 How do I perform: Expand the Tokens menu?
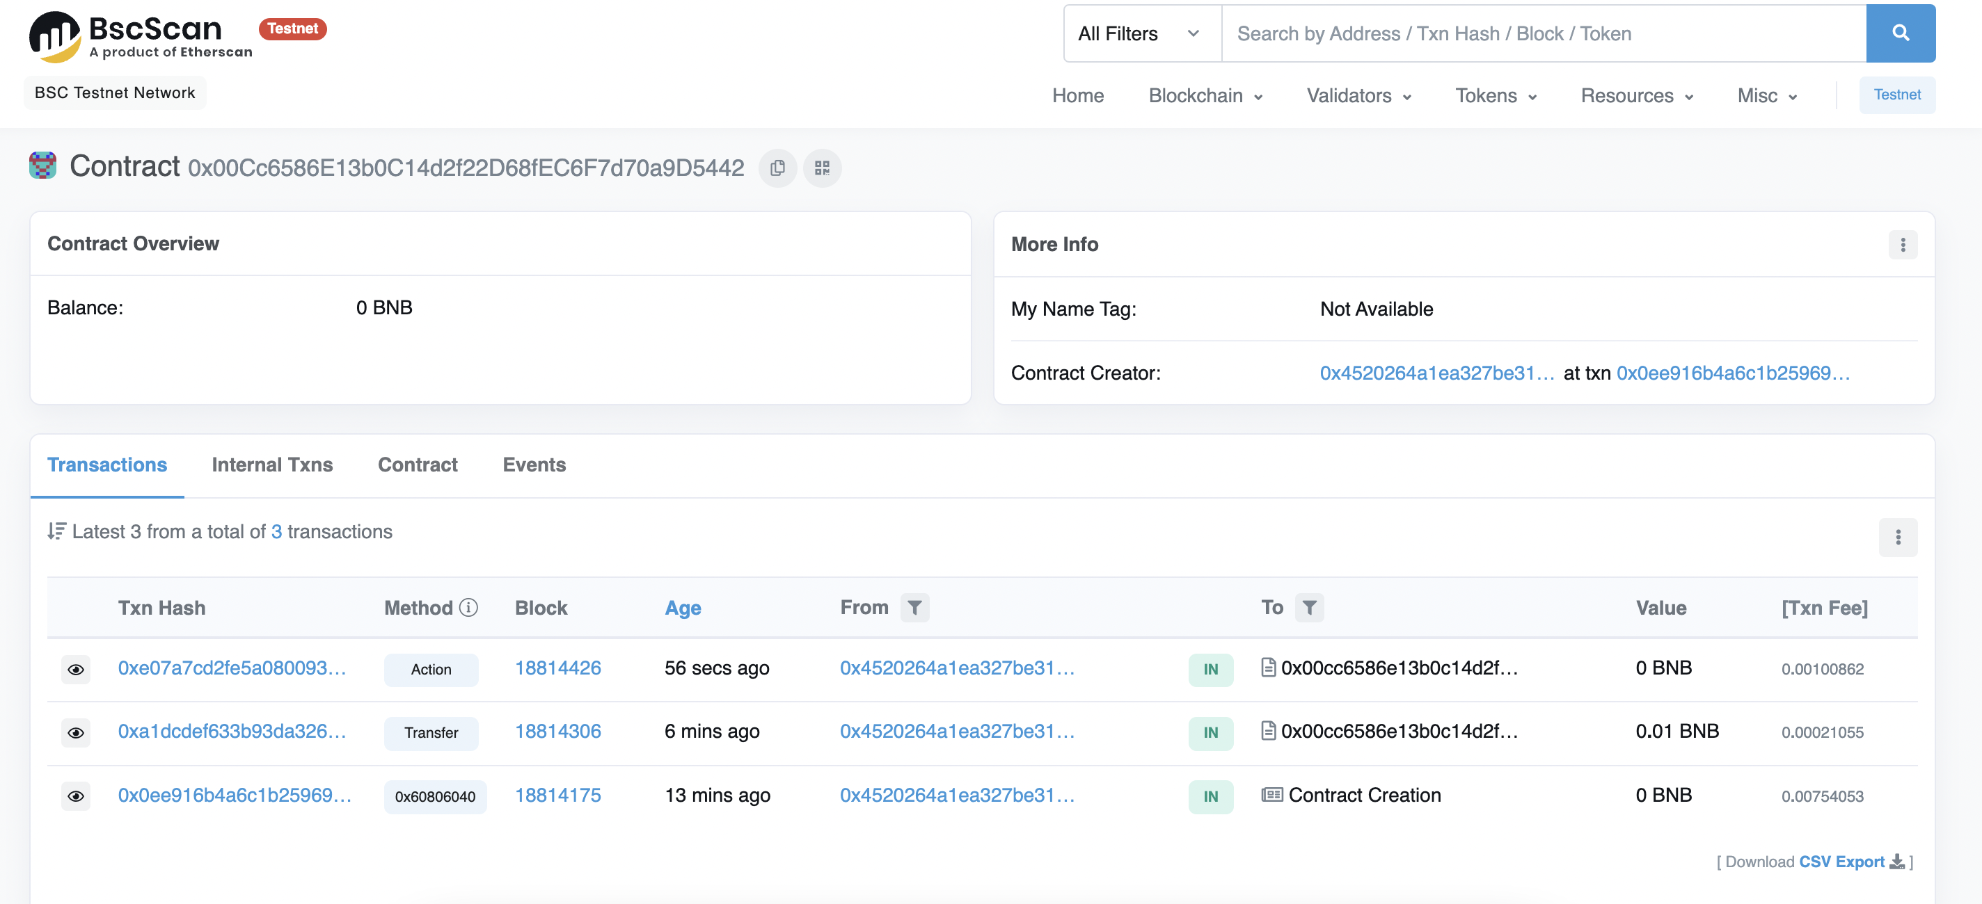pos(1495,95)
